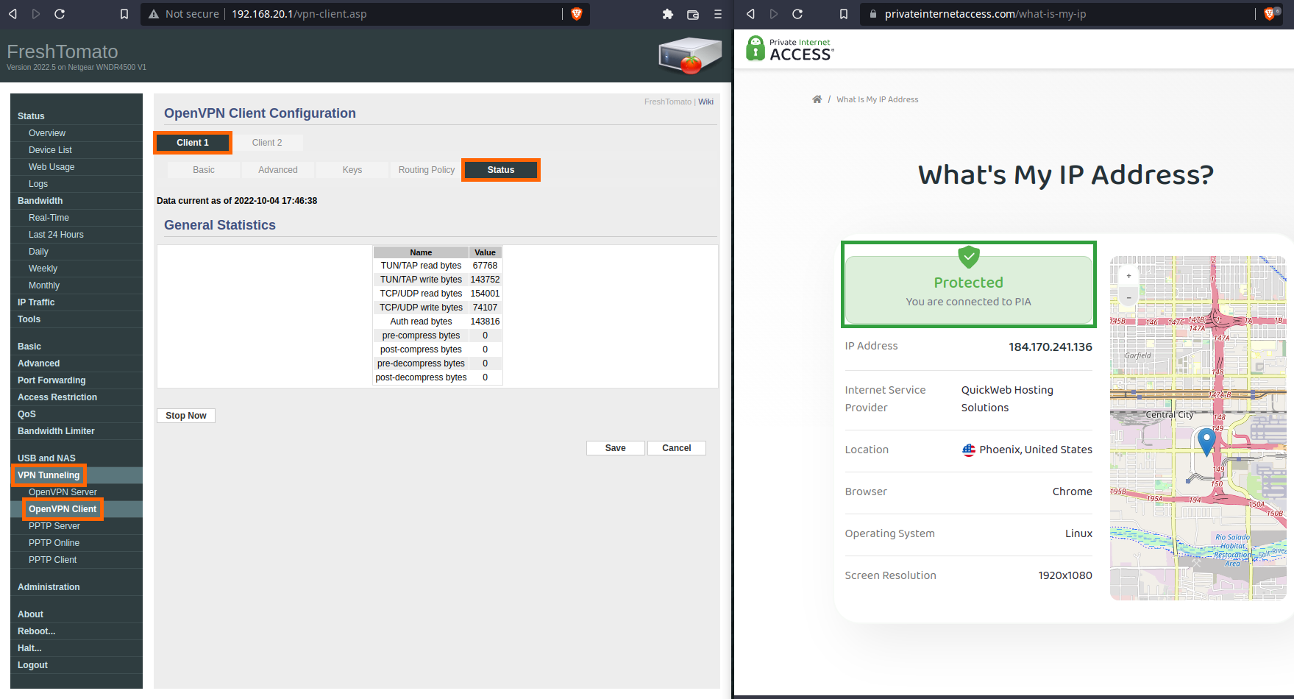Click the Private Internet Access logo
The image size is (1294, 699).
790,49
